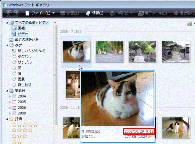Click the navigation pane vertical scrollbar
The height and width of the screenshot is (144, 195).
[55, 75]
